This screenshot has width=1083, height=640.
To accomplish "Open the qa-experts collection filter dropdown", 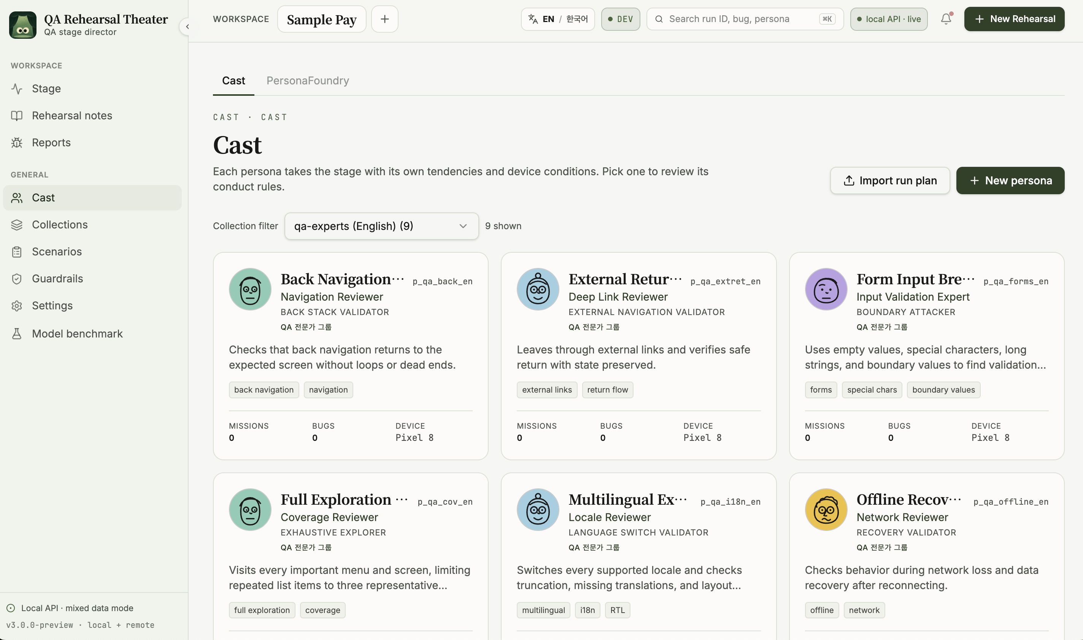I will (x=381, y=226).
